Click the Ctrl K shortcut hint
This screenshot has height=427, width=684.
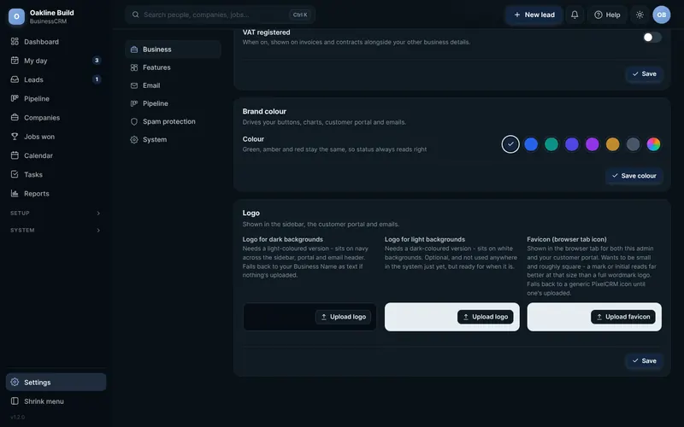pyautogui.click(x=300, y=15)
